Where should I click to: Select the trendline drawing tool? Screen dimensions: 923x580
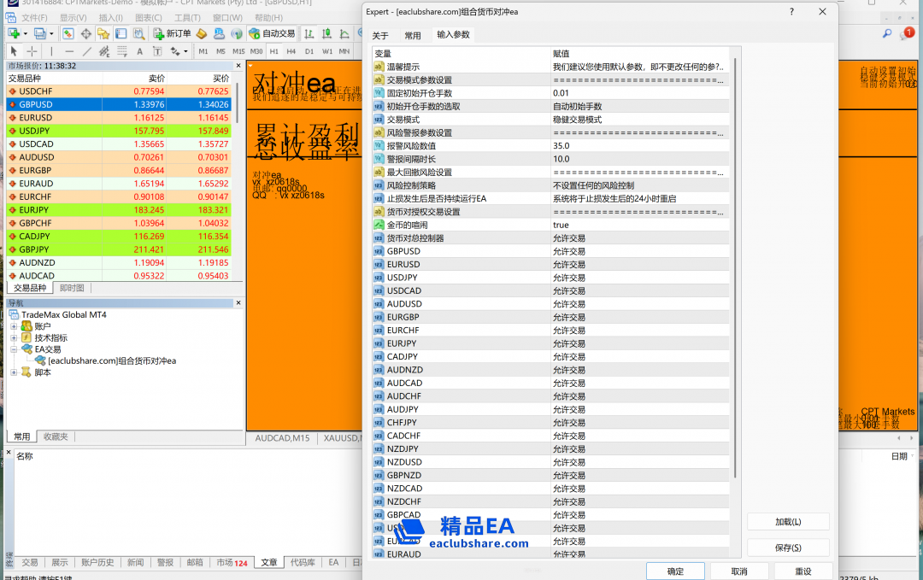click(x=88, y=51)
